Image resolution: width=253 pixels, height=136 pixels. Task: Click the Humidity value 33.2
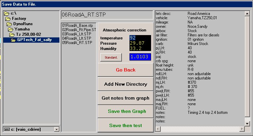(x=140, y=49)
